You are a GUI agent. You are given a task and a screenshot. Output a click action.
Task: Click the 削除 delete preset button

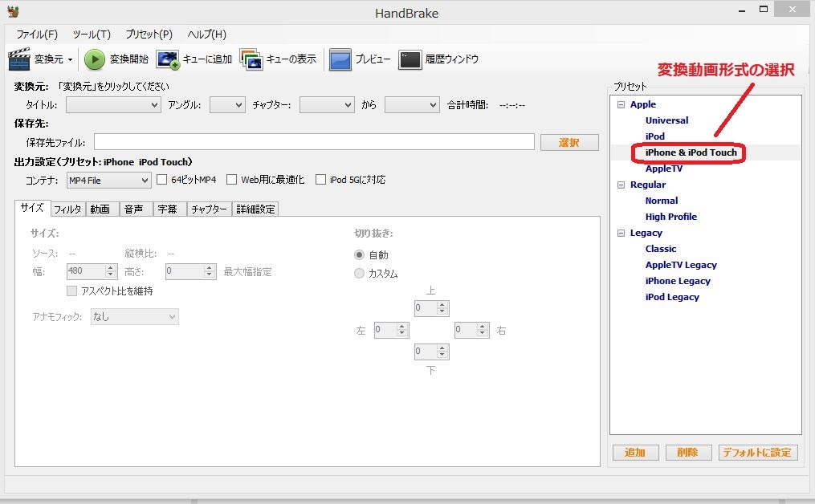pyautogui.click(x=688, y=453)
